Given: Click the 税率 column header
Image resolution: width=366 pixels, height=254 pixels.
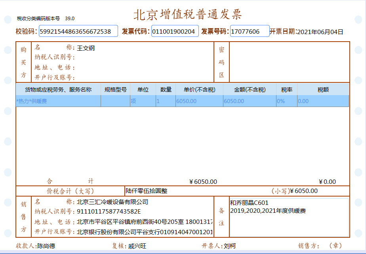Looking at the screenshot, I should click(287, 90).
